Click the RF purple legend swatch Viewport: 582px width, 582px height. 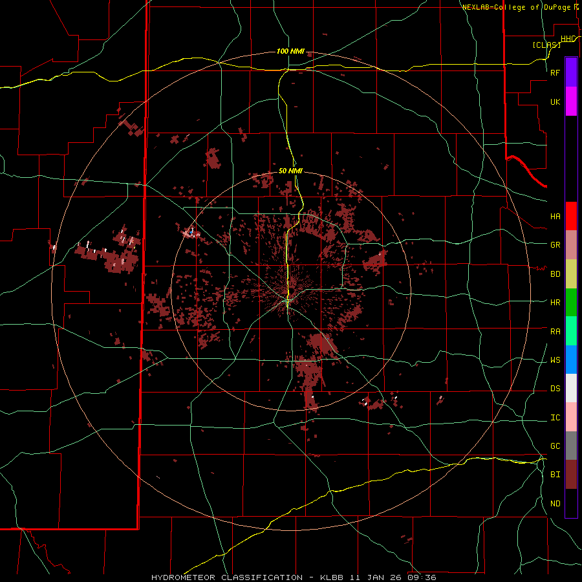pos(571,72)
